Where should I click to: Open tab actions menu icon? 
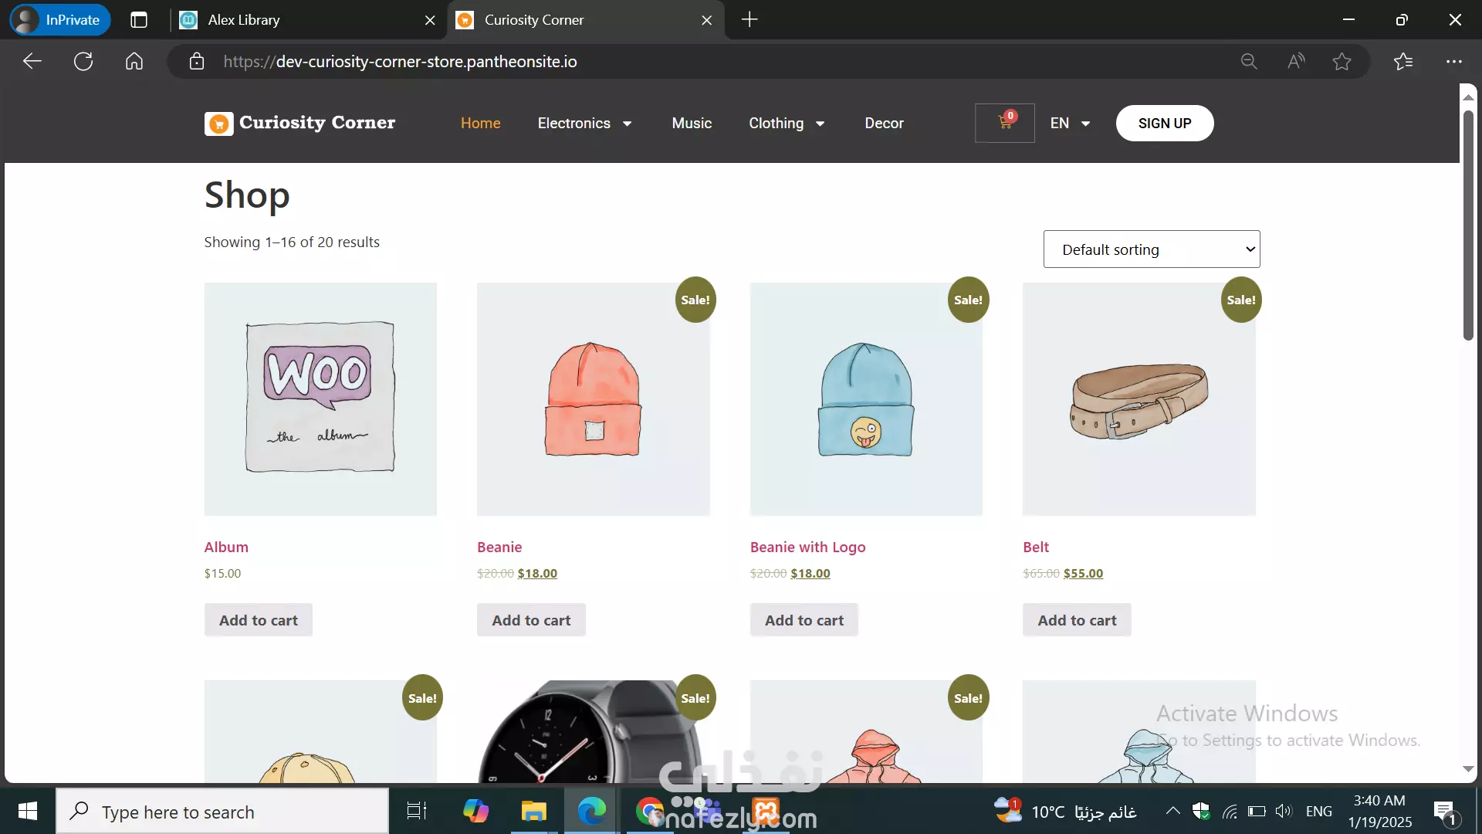tap(139, 20)
